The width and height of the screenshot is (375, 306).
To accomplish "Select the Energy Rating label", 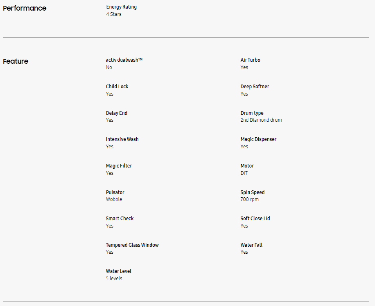I will [122, 7].
